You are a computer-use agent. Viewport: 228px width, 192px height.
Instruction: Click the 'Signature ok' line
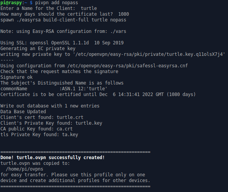click(16, 77)
